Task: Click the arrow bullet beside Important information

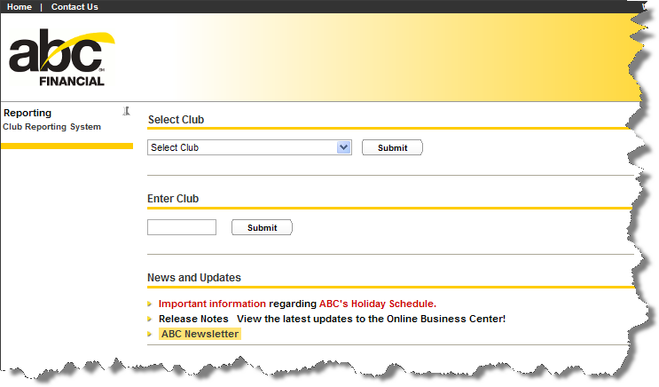Action: pyautogui.click(x=150, y=304)
